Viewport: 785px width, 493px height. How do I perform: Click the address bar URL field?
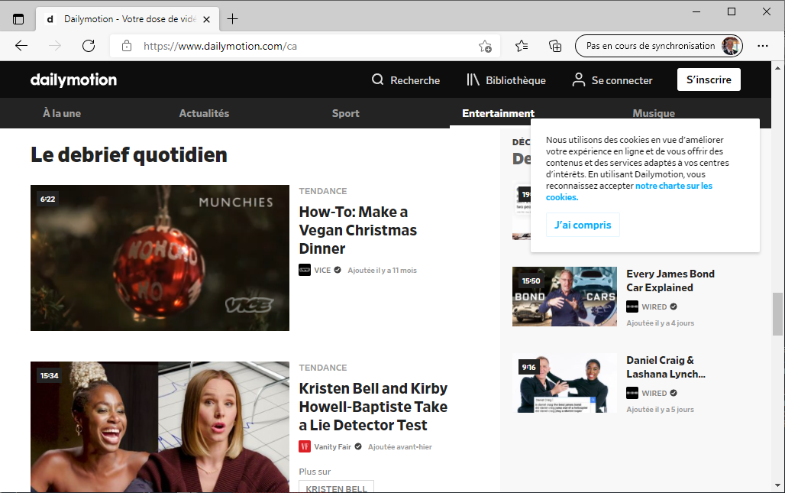point(305,46)
